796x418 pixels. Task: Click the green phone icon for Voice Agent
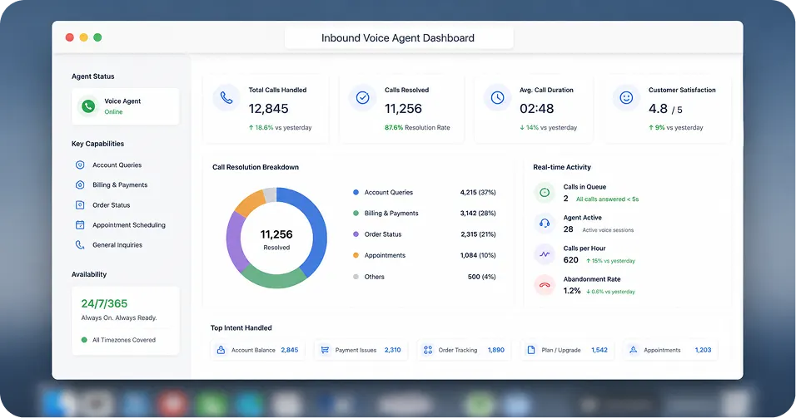[88, 106]
